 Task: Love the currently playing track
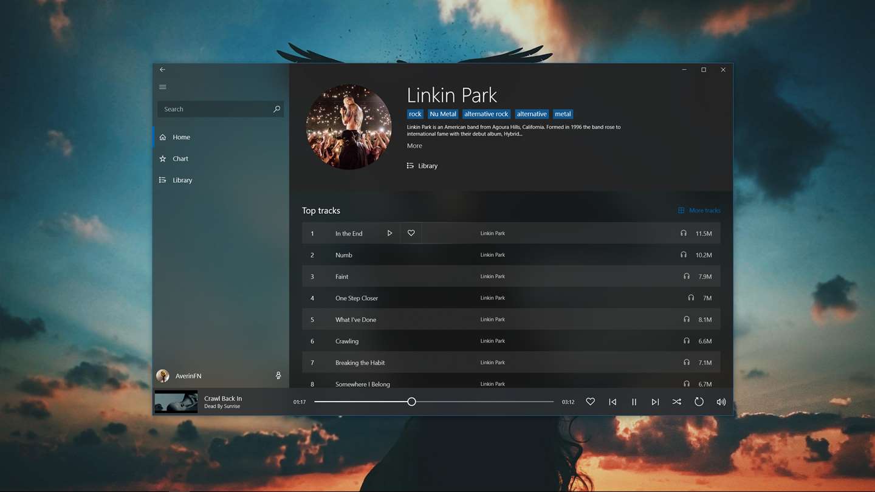pyautogui.click(x=590, y=402)
